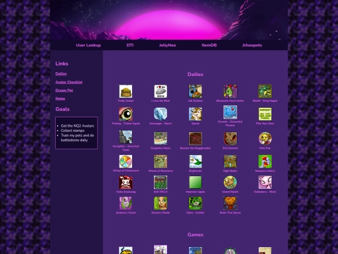Follow the Dream Pet sidebar link
Screen dimensions: 338x254
[x=64, y=90]
